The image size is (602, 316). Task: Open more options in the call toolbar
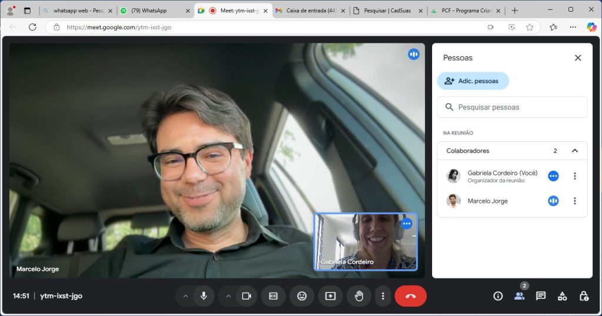pyautogui.click(x=383, y=296)
